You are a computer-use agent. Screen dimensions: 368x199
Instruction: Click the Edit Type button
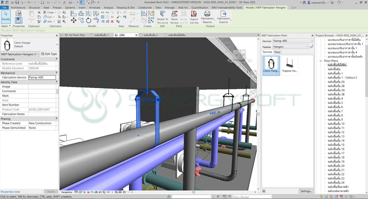point(49,54)
